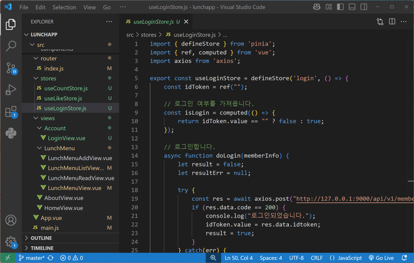The height and width of the screenshot is (263, 414).
Task: Expand the OUTLINE section
Action: click(70, 238)
